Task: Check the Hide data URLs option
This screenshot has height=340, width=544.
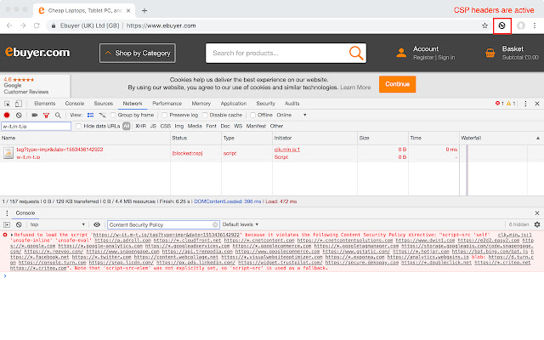Action: click(x=78, y=126)
